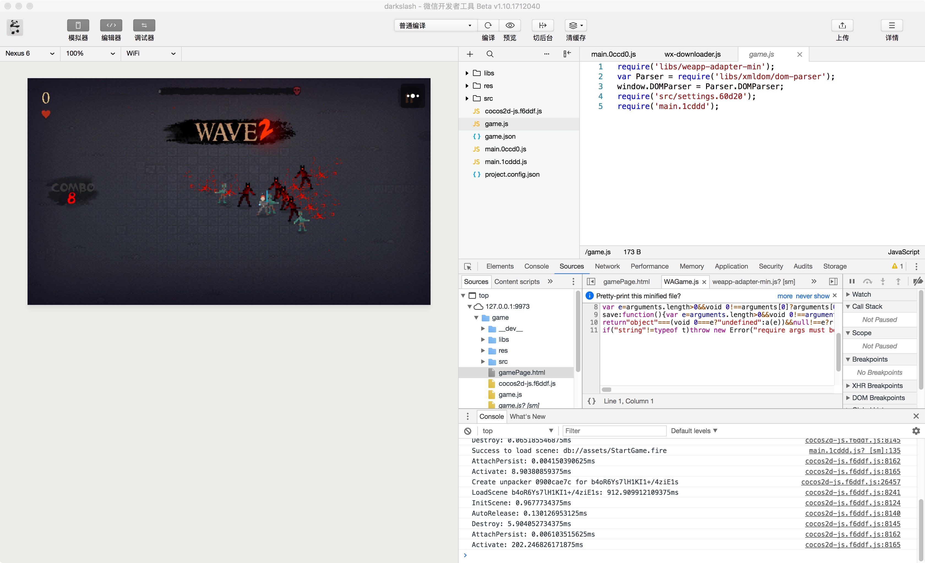This screenshot has width=925, height=563.
Task: Open main.1cddd.js in the file tree
Action: click(x=505, y=162)
